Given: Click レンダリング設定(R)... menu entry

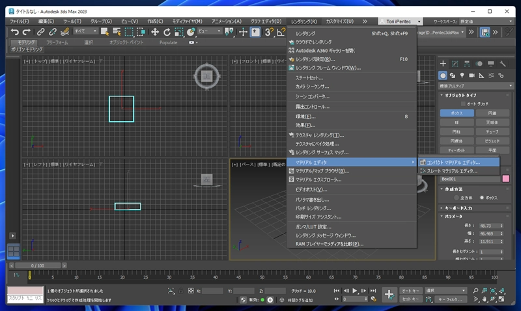Looking at the screenshot, I should [x=352, y=59].
